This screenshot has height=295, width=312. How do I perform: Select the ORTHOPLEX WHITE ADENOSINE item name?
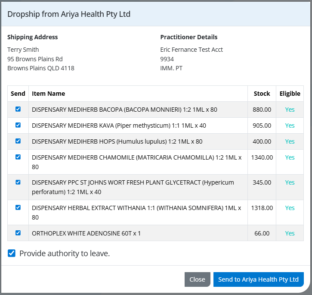pyautogui.click(x=86, y=233)
